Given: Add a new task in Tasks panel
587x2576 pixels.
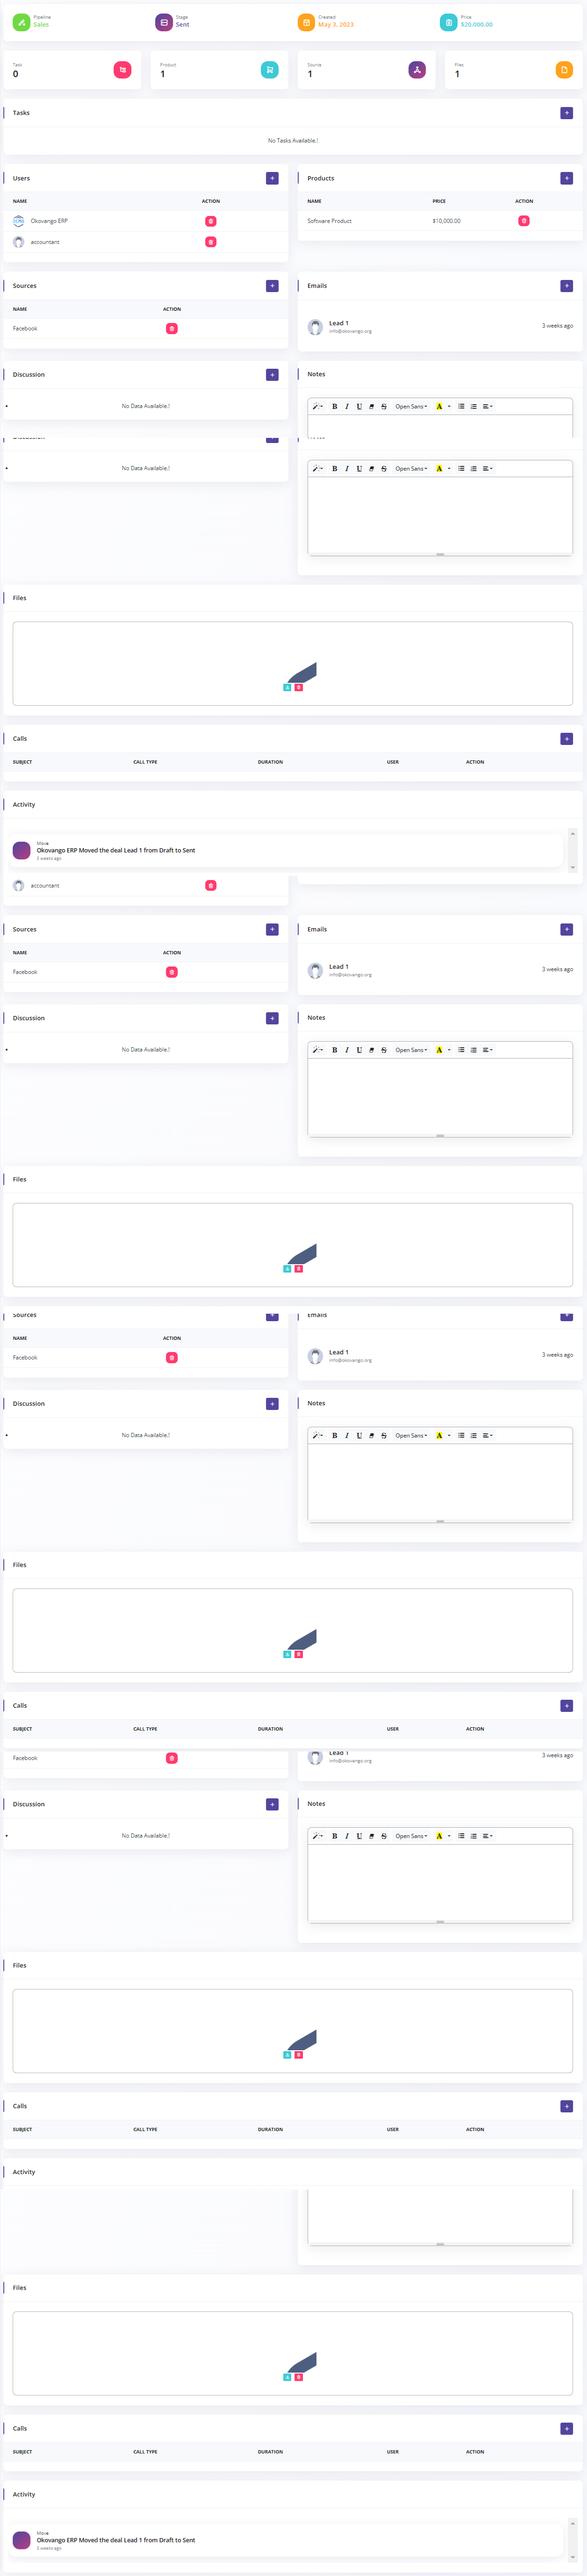Looking at the screenshot, I should click(x=566, y=113).
